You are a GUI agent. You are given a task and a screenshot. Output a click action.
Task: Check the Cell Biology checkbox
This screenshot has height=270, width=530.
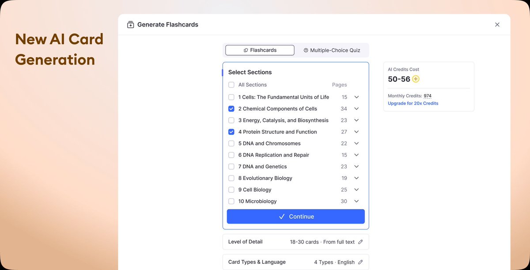click(x=231, y=190)
